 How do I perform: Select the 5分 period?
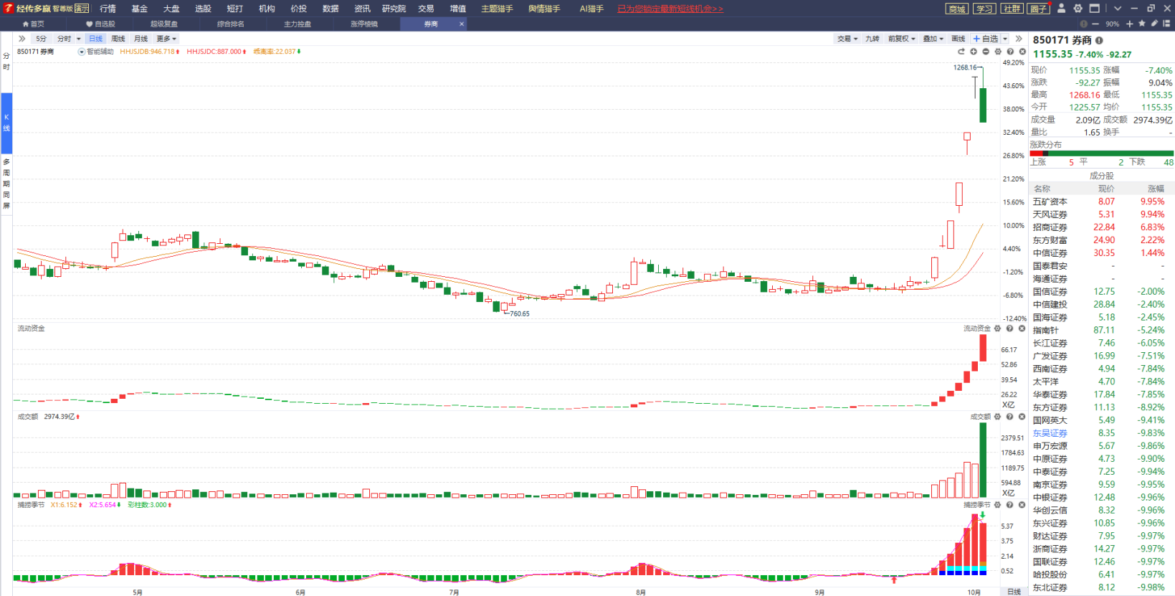[41, 39]
